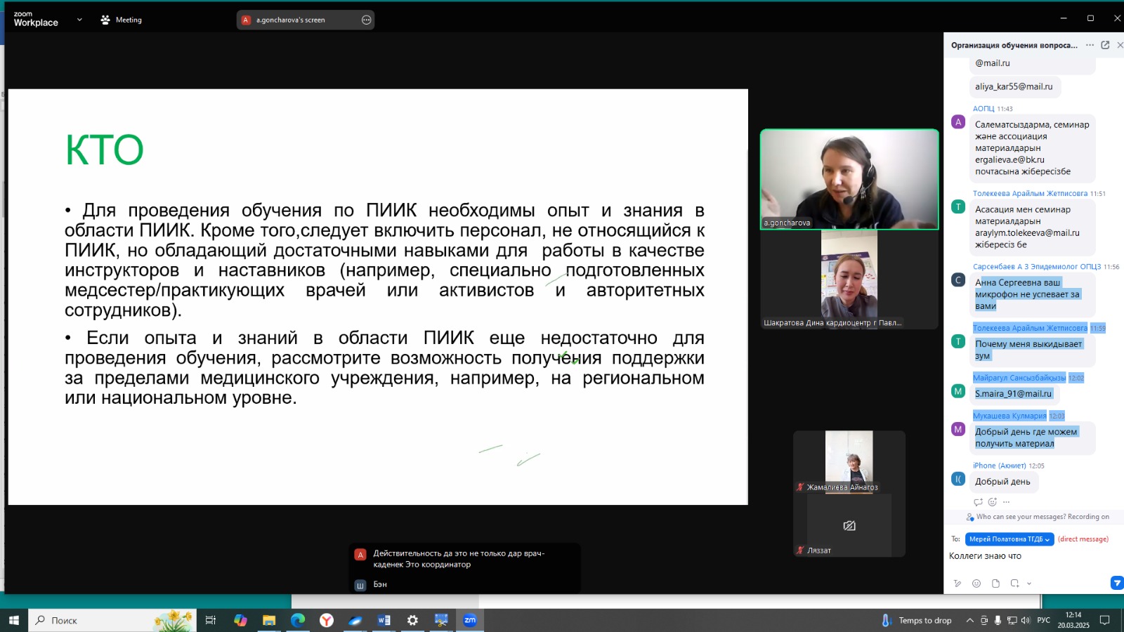Send the chat message
This screenshot has height=632, width=1124.
(1116, 583)
